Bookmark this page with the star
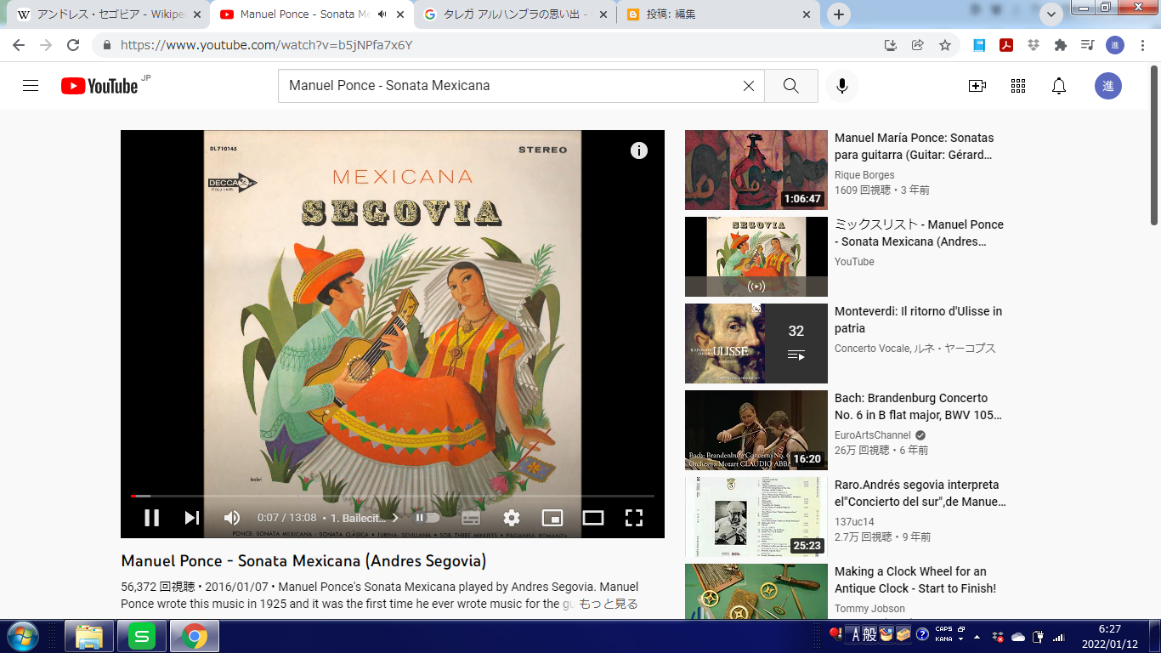The image size is (1161, 653). (x=945, y=45)
